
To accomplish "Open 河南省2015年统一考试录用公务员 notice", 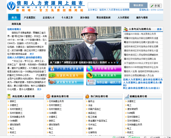I will coord(140,34).
